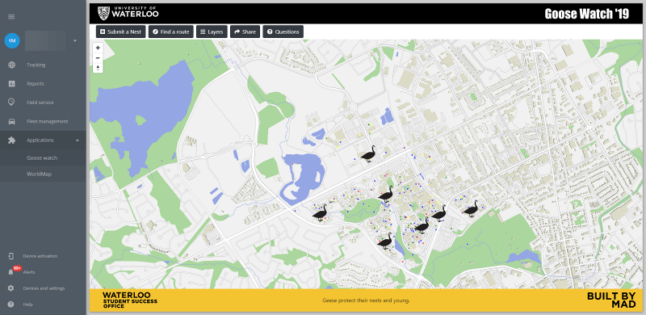Viewport: 646px width, 315px height.
Task: Expand the user account dropdown arrow
Action: [x=75, y=41]
